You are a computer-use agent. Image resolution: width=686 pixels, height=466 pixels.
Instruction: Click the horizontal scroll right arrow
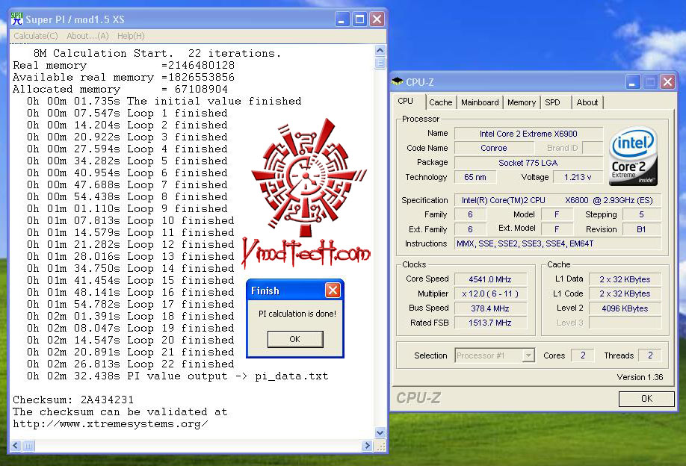pos(367,445)
